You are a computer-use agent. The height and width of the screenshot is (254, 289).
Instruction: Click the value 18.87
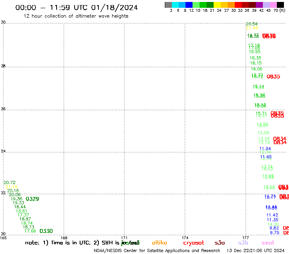[x=25, y=219]
